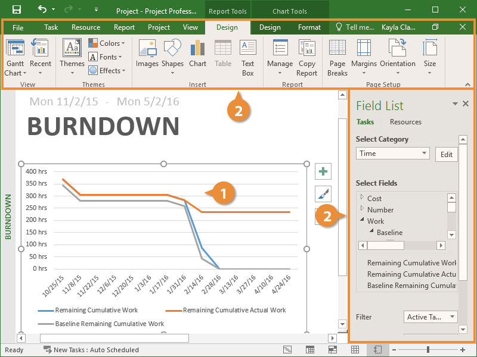Expand the Cost field group
The width and height of the screenshot is (477, 357).
[362, 198]
